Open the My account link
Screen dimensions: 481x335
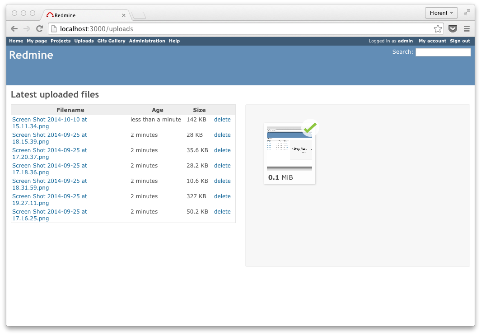tap(432, 41)
